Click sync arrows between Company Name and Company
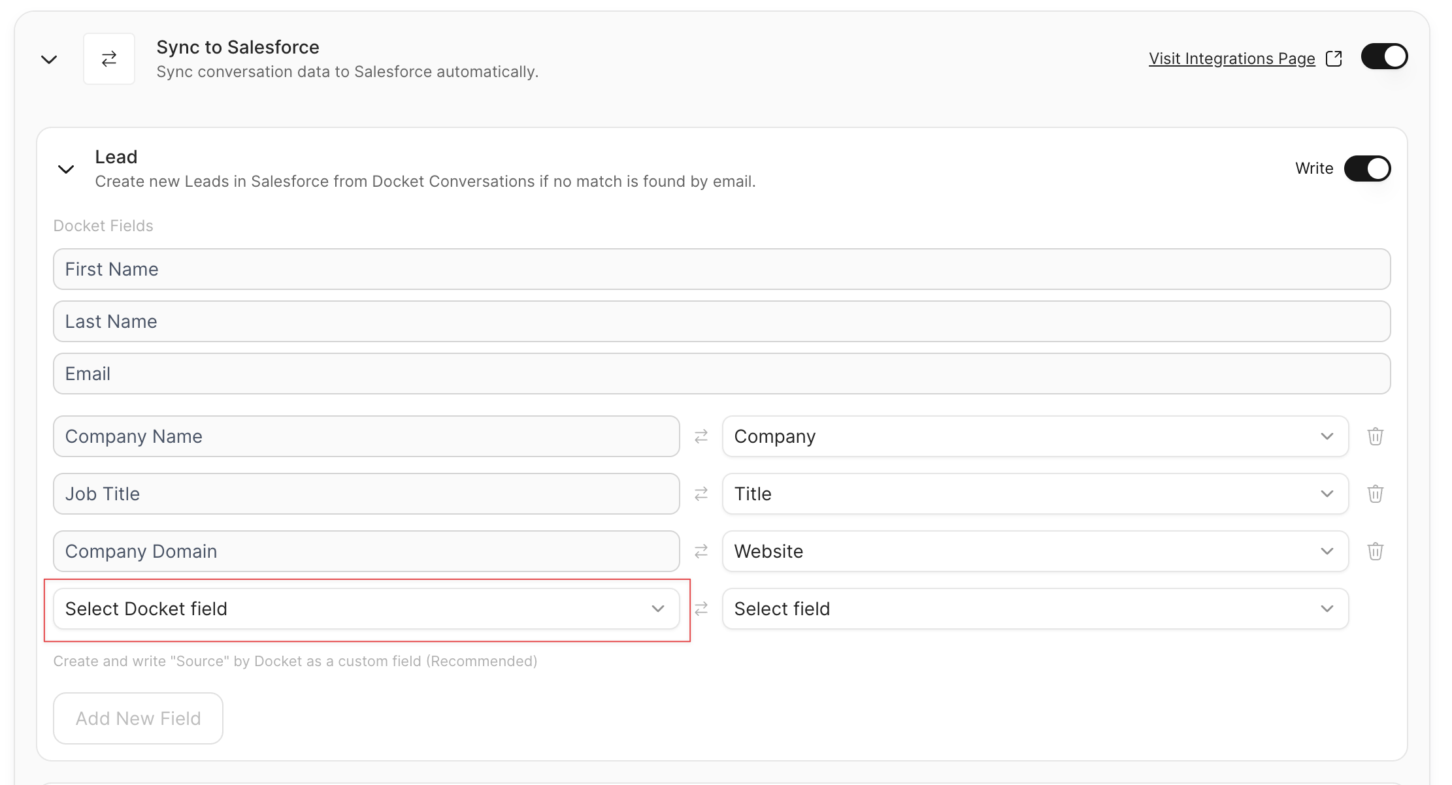 point(701,436)
